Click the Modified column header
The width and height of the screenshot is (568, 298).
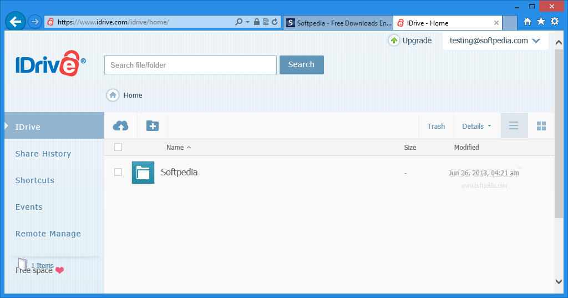coord(466,147)
